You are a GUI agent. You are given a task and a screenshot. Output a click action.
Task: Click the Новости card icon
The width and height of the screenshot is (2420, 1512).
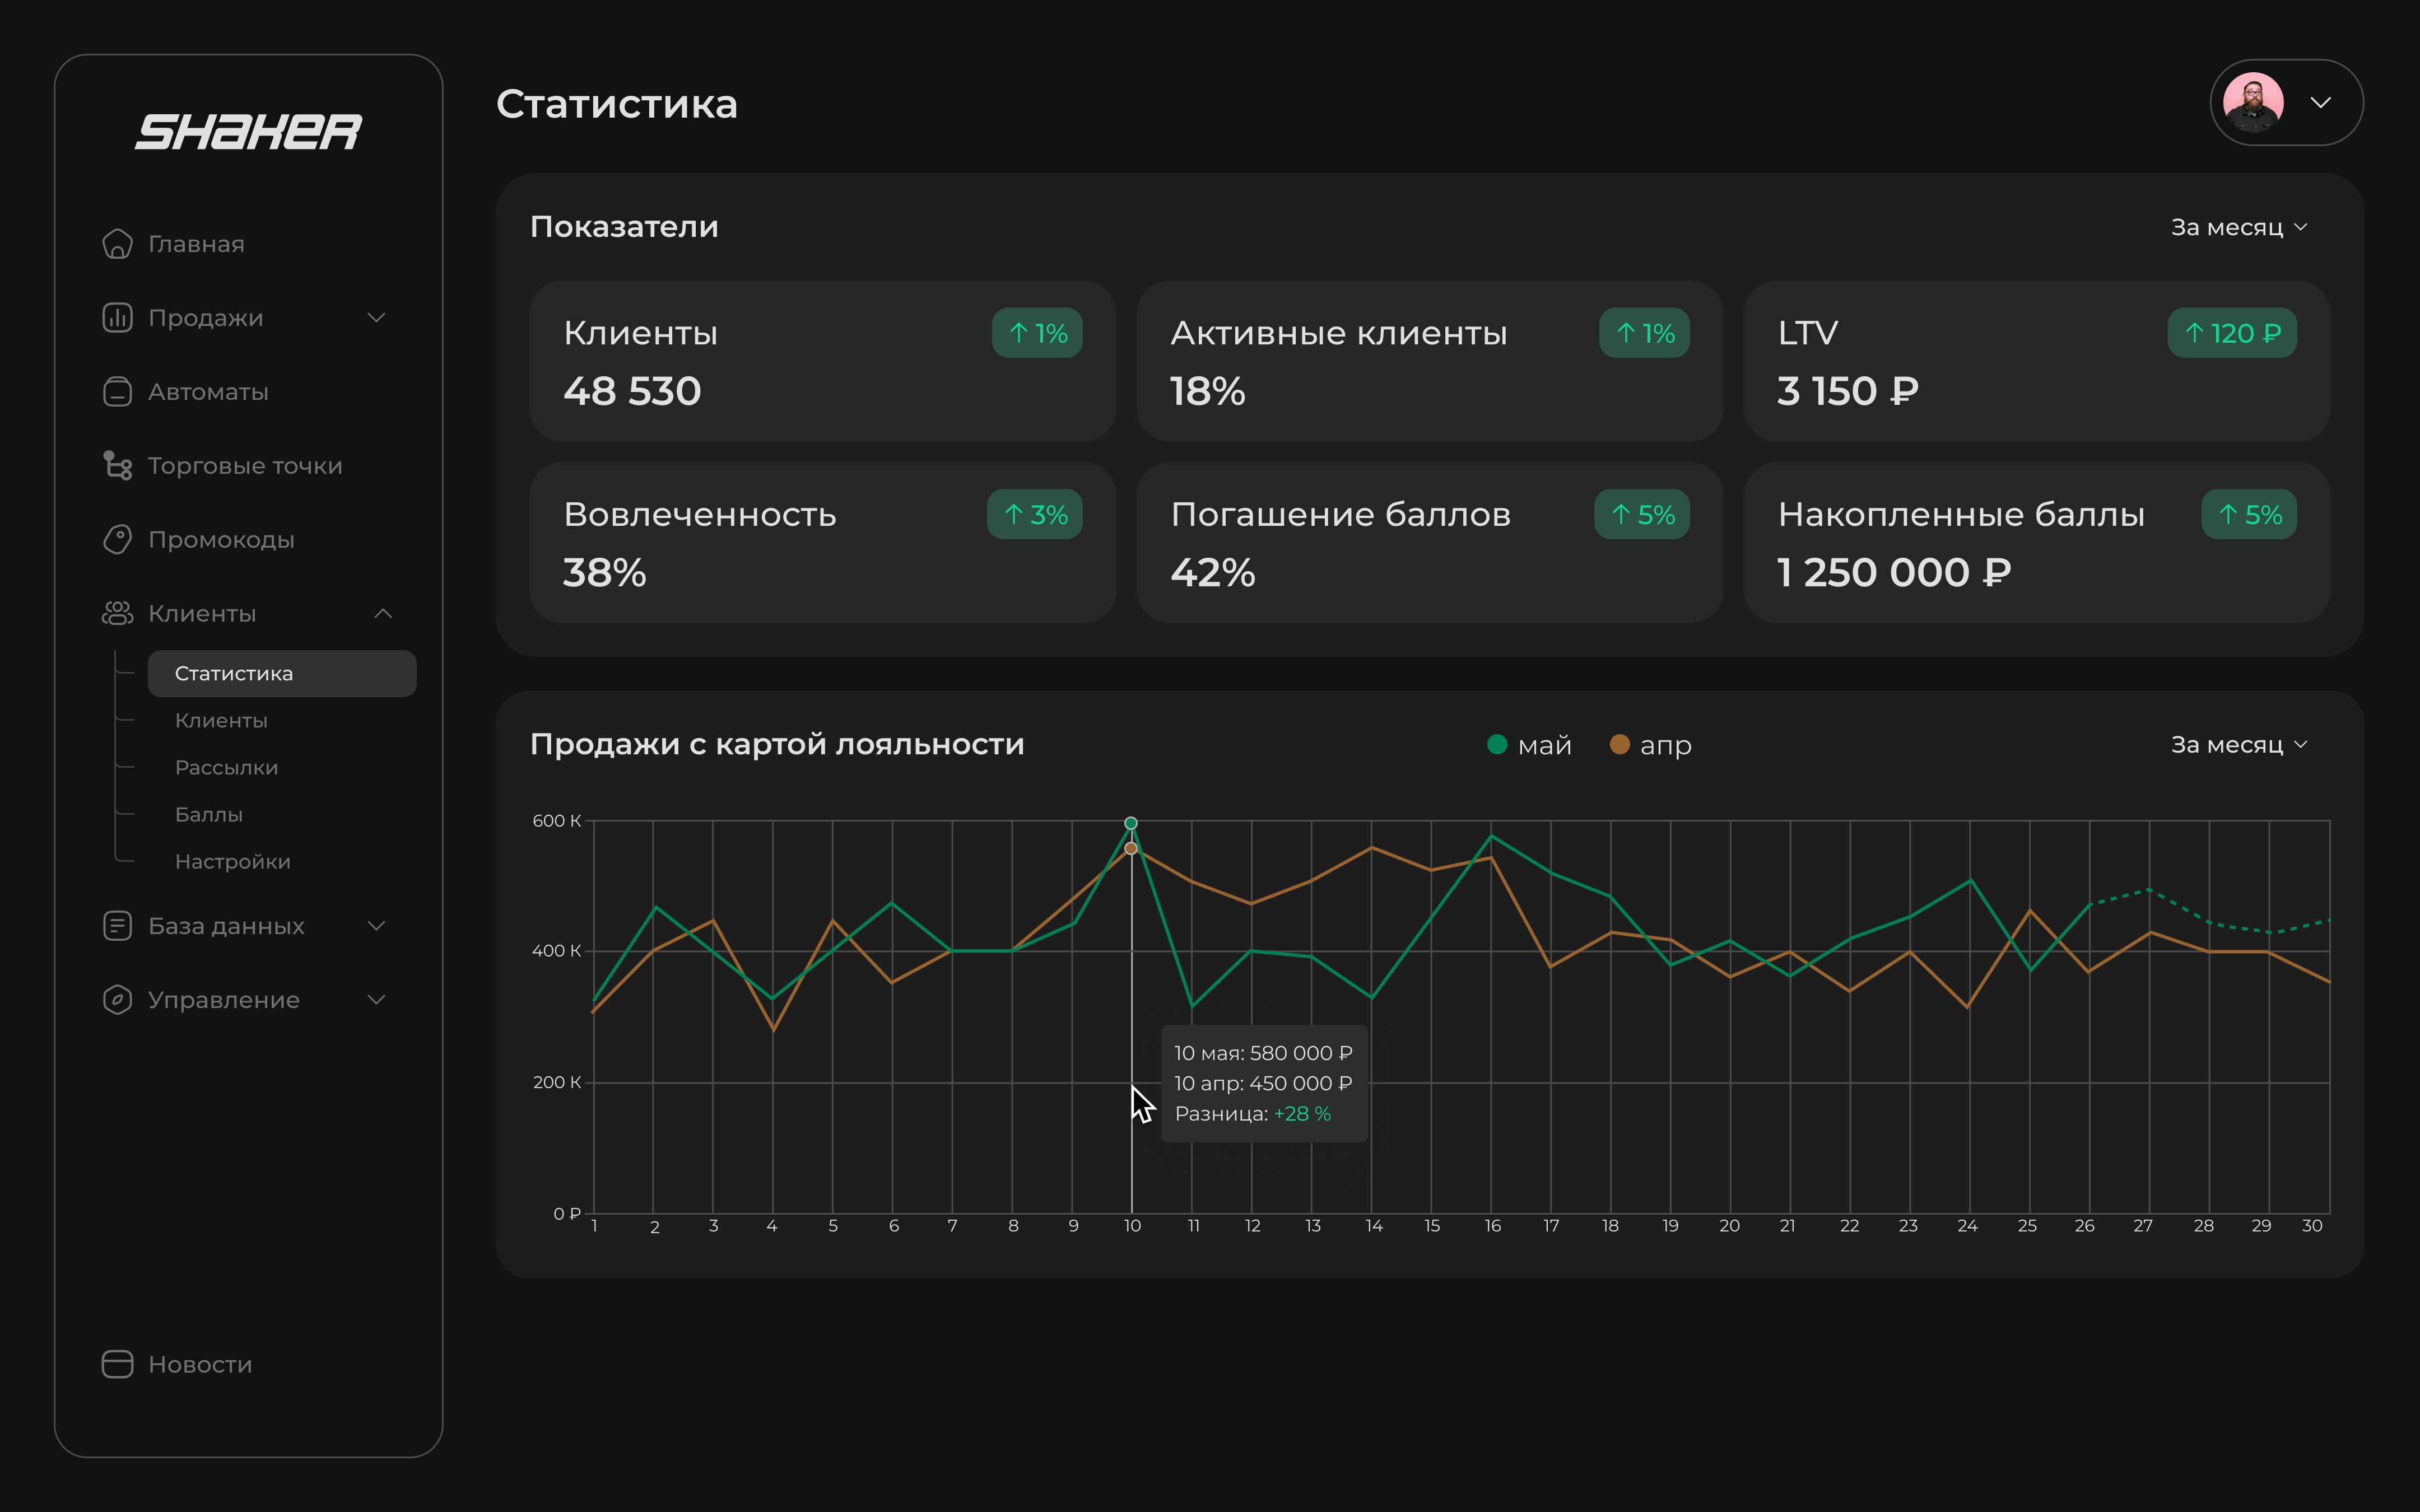pyautogui.click(x=117, y=1364)
